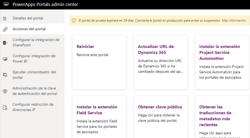Click the authentication key shield icon
This screenshot has height=138, width=250.
(5, 91)
